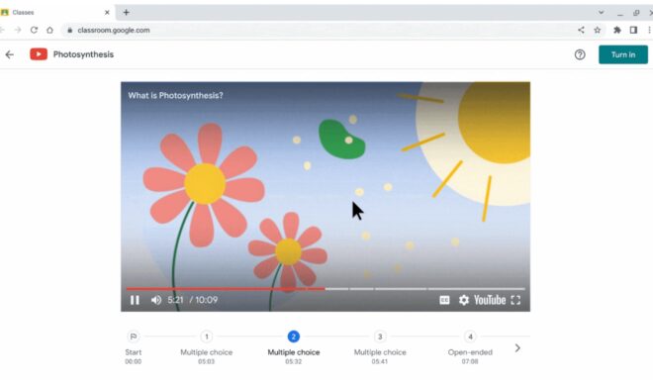Select question 1 Multiple choice at 05:03

(206, 337)
